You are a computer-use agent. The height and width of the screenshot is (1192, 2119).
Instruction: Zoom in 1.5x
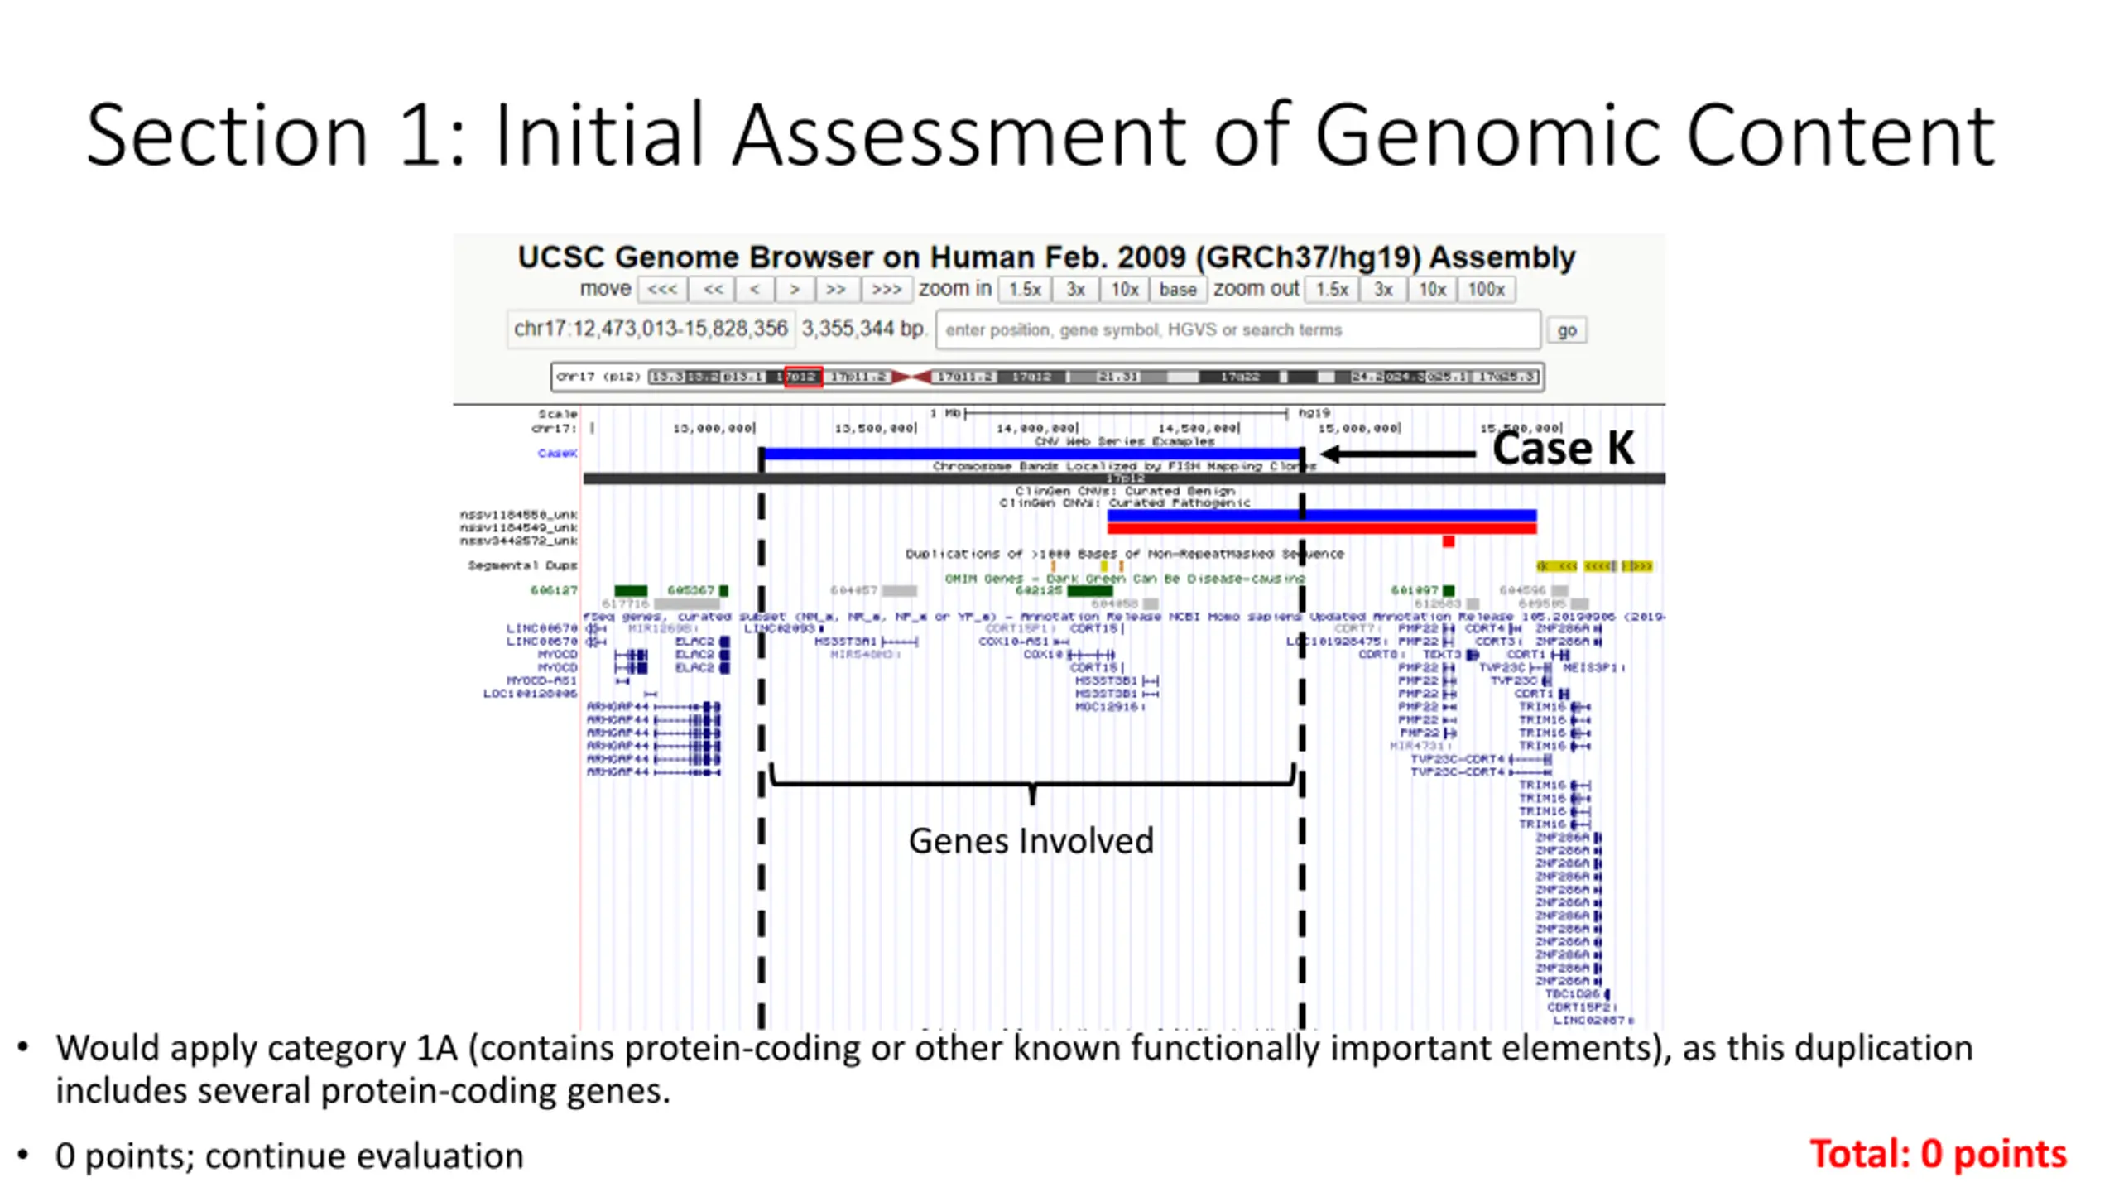[x=1025, y=290]
